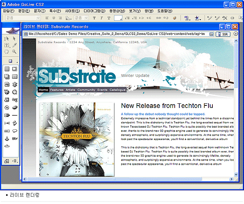Insert the Comment object
This screenshot has width=244, height=204.
coord(15,131)
